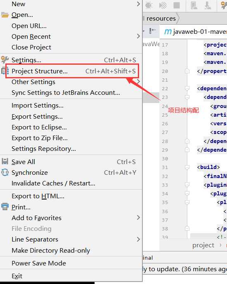227x284 pixels.
Task: Toggle Power Save Mode
Action: coord(71,263)
